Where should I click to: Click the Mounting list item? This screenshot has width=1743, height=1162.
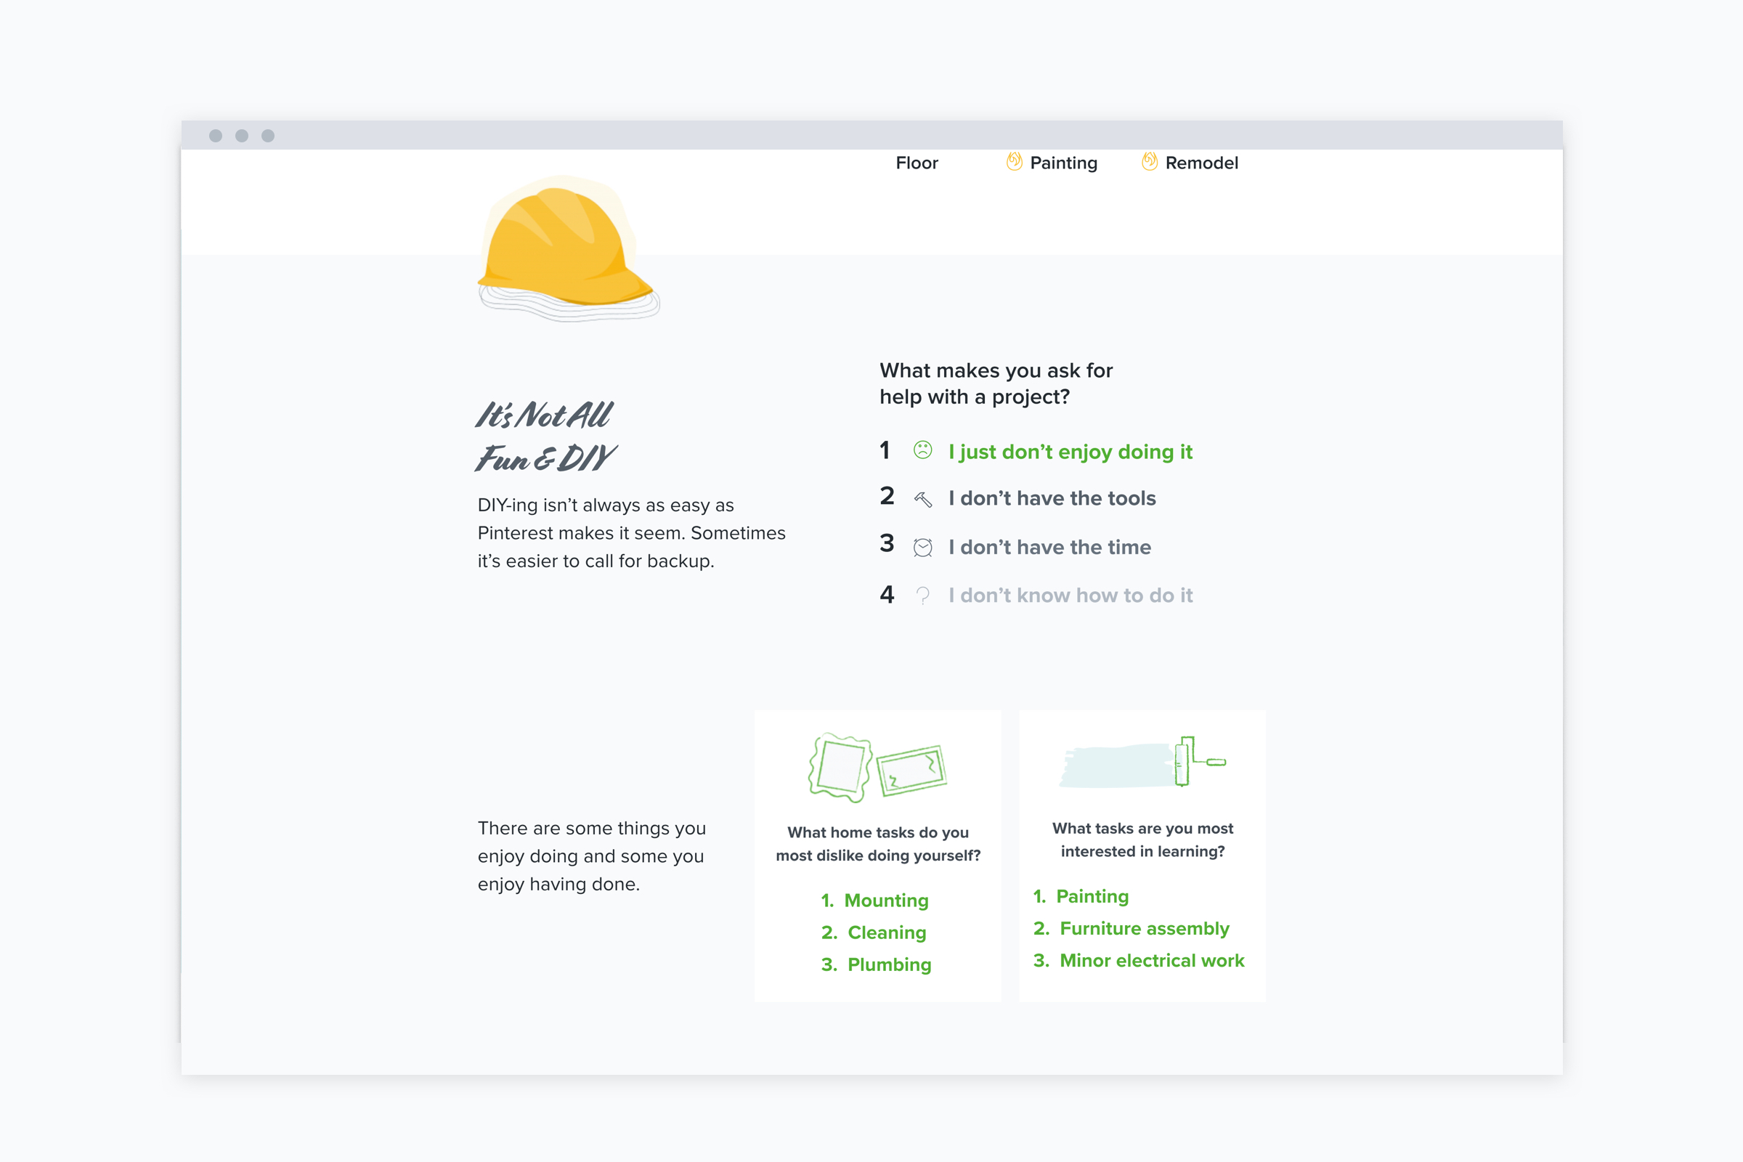(x=885, y=901)
